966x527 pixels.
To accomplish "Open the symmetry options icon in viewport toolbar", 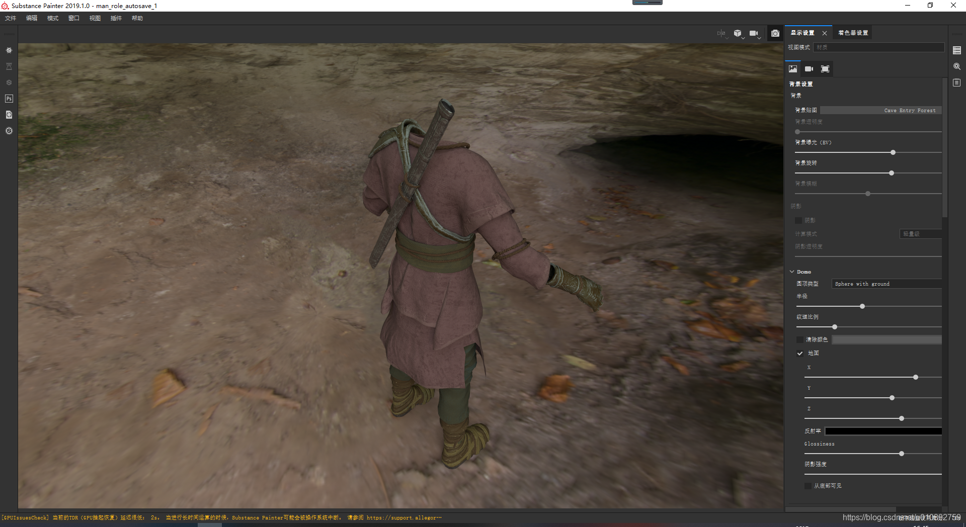I will click(722, 34).
